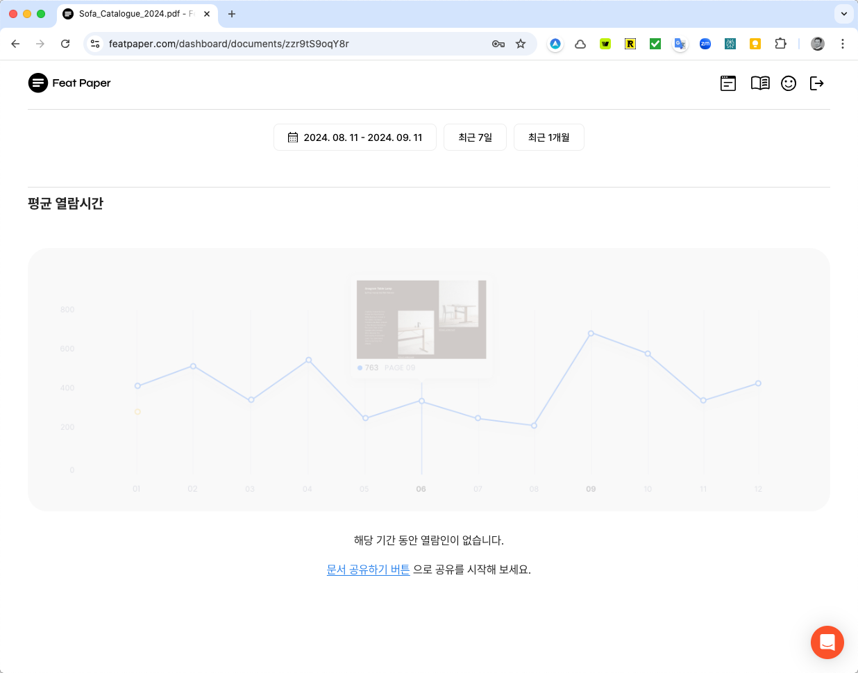Open the documents list icon in header
858x673 pixels.
pyautogui.click(x=728, y=83)
